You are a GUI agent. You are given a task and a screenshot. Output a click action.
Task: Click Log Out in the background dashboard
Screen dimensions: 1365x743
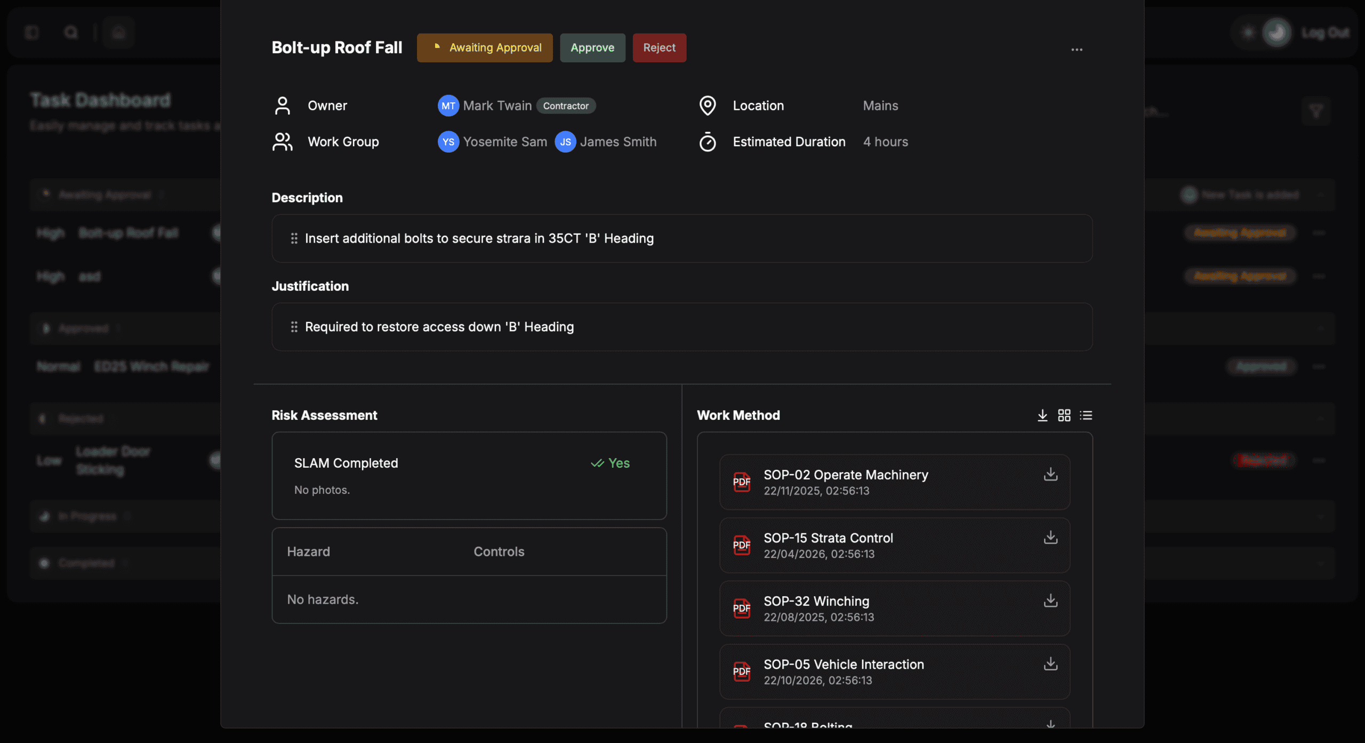click(1326, 33)
